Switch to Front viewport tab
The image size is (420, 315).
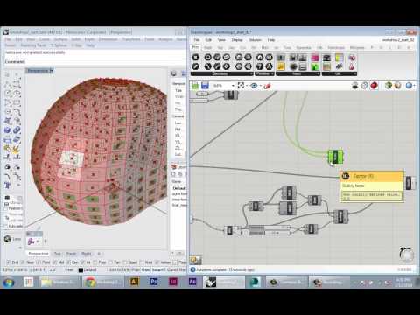(x=71, y=254)
